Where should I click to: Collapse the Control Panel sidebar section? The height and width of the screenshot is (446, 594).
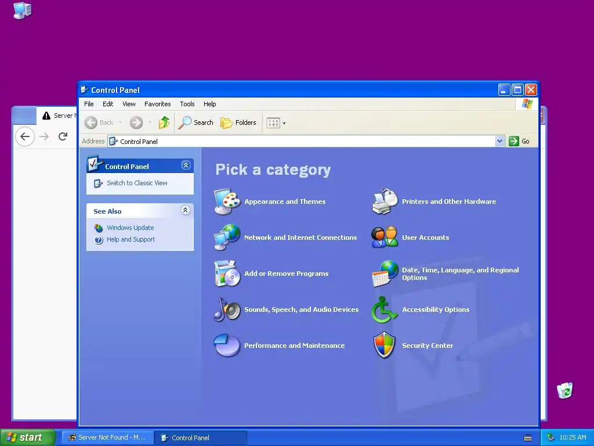[x=186, y=166]
